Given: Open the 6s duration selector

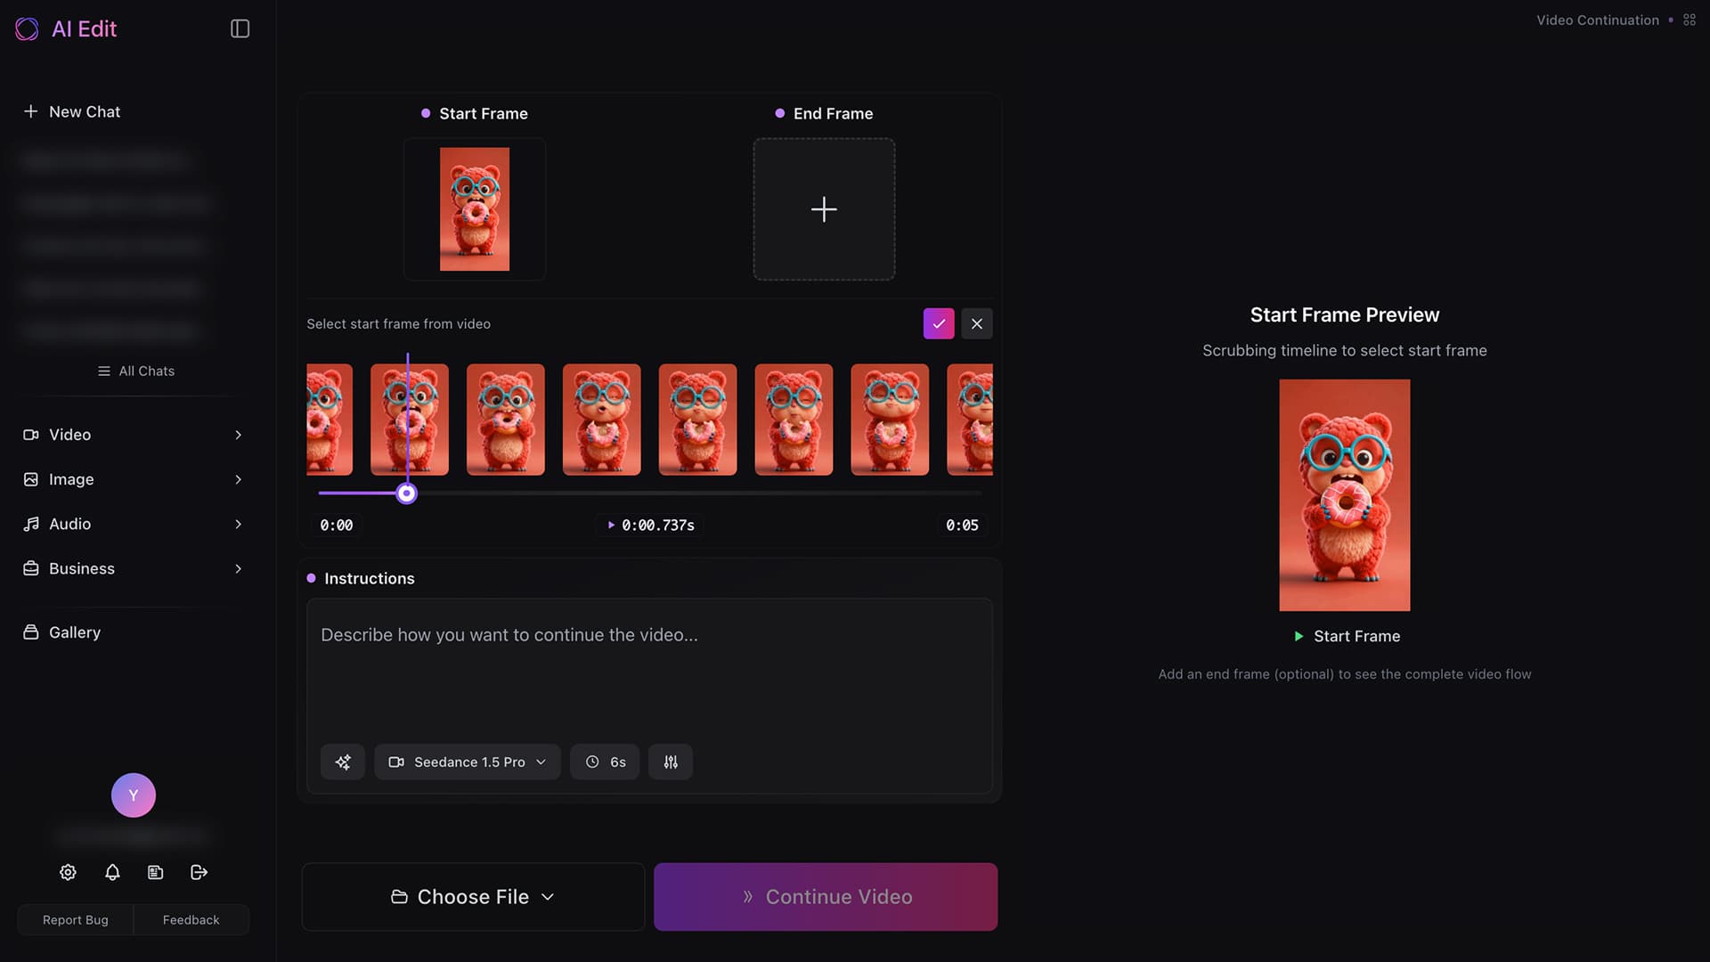Looking at the screenshot, I should pos(605,762).
